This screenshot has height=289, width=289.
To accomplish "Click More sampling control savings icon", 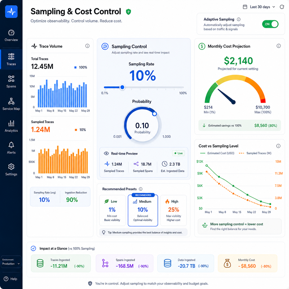I will coord(205,225).
